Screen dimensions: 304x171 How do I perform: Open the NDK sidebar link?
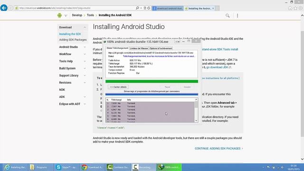62,90
